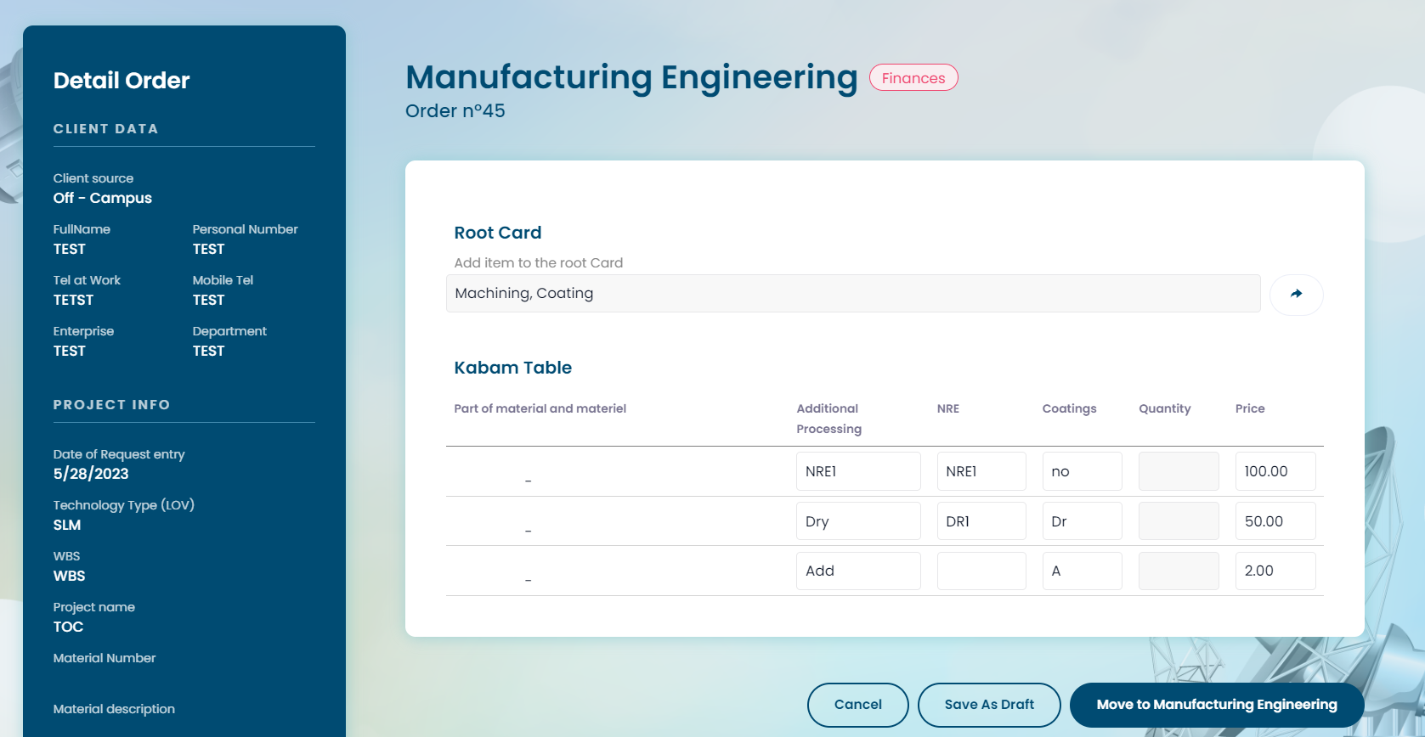Viewport: 1425px width, 737px height.
Task: Click Move to Manufacturing Engineering button
Action: pos(1216,705)
